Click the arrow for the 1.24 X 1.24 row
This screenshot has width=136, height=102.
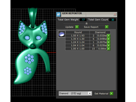coord(109,42)
